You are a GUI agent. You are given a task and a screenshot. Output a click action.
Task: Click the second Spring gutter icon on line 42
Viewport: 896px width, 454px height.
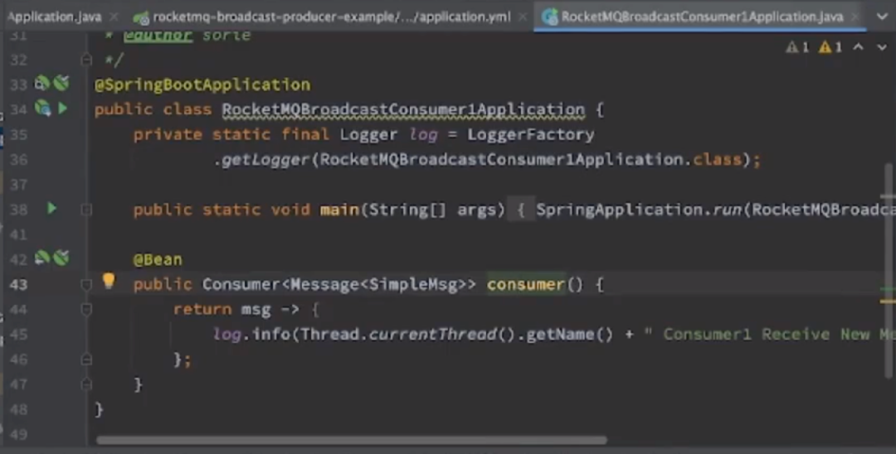pyautogui.click(x=61, y=258)
